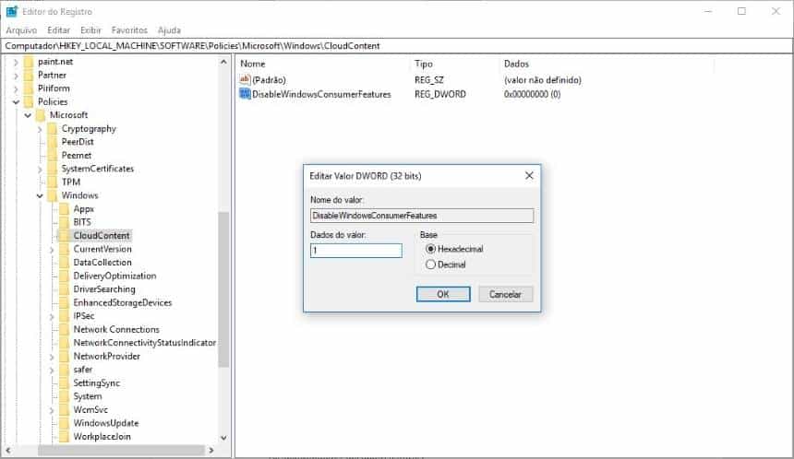The height and width of the screenshot is (459, 794).
Task: Click the tree pane vertical scrollbar thumb
Action: pyautogui.click(x=223, y=289)
